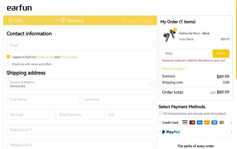Click the Zip Code field
Screen dimensions: 237x149
[31, 115]
